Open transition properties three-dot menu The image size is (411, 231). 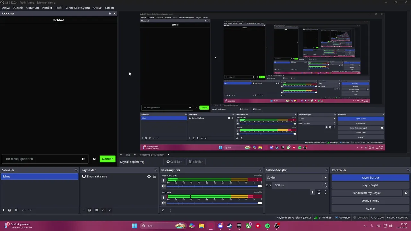[x=325, y=192]
